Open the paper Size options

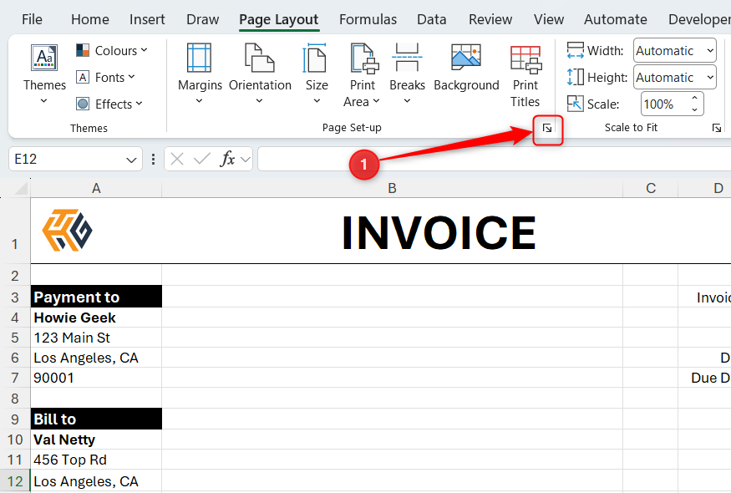click(x=317, y=73)
